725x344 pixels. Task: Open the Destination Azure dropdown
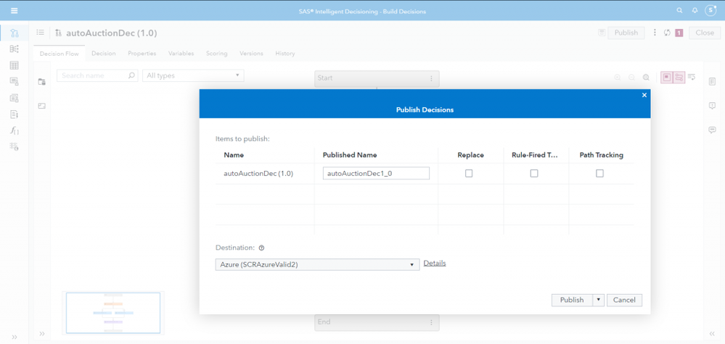point(317,264)
